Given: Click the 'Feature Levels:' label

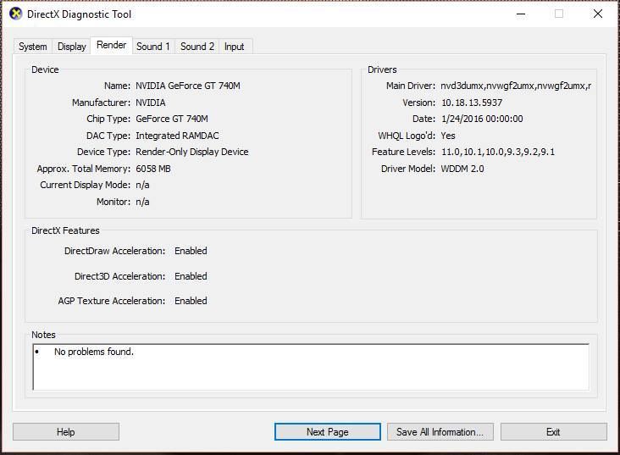Looking at the screenshot, I should [x=404, y=152].
